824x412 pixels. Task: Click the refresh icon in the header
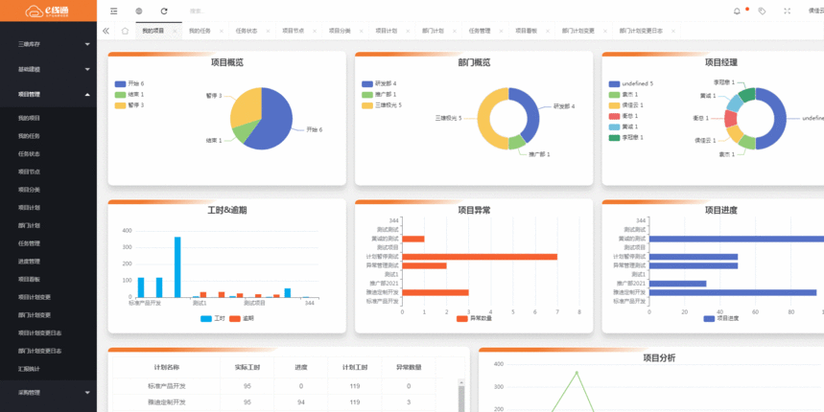click(164, 11)
